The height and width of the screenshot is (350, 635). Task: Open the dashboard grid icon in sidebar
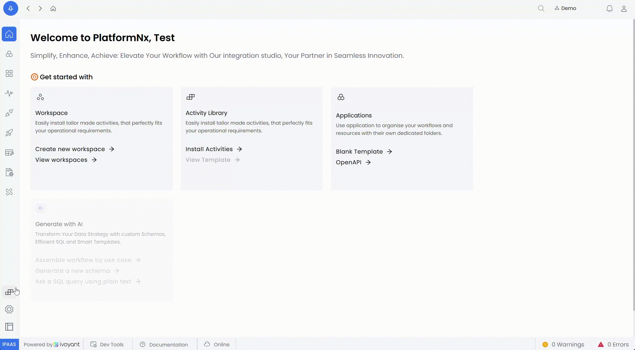click(9, 74)
